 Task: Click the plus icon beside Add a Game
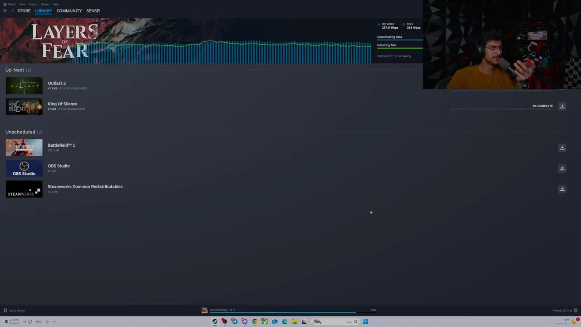coord(5,311)
